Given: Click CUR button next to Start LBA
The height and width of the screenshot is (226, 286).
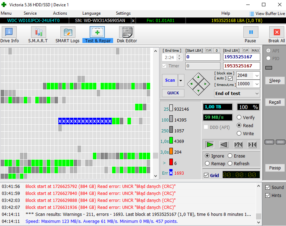Looking at the screenshot, I should pos(209,50).
